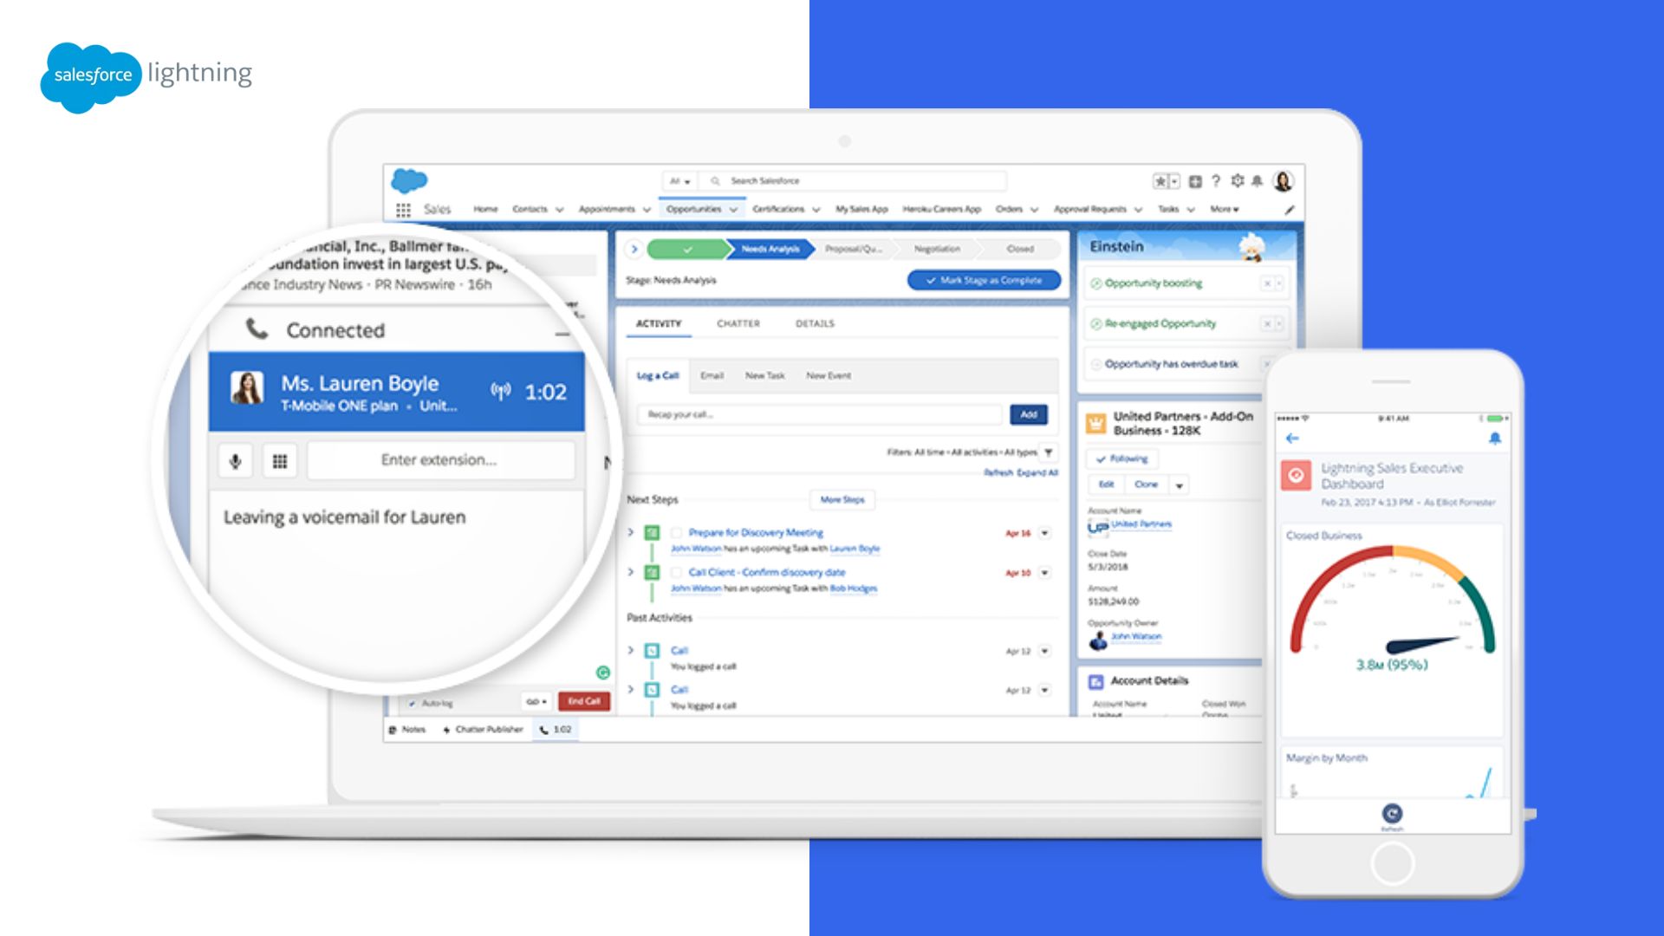The height and width of the screenshot is (936, 1664).
Task: Open the Favorites star icon
Action: pyautogui.click(x=1160, y=181)
